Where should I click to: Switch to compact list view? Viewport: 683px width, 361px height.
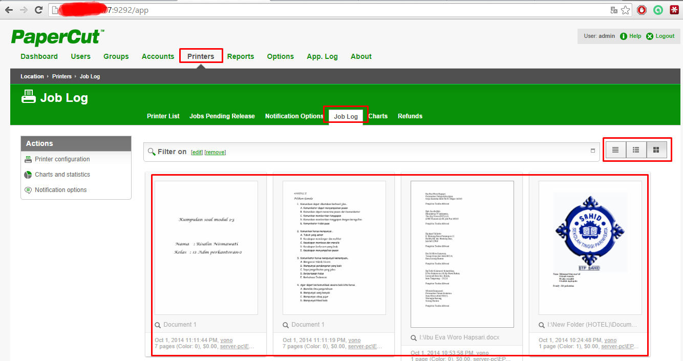(615, 149)
